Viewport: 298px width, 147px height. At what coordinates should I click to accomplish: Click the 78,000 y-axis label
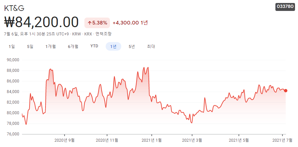13,124
